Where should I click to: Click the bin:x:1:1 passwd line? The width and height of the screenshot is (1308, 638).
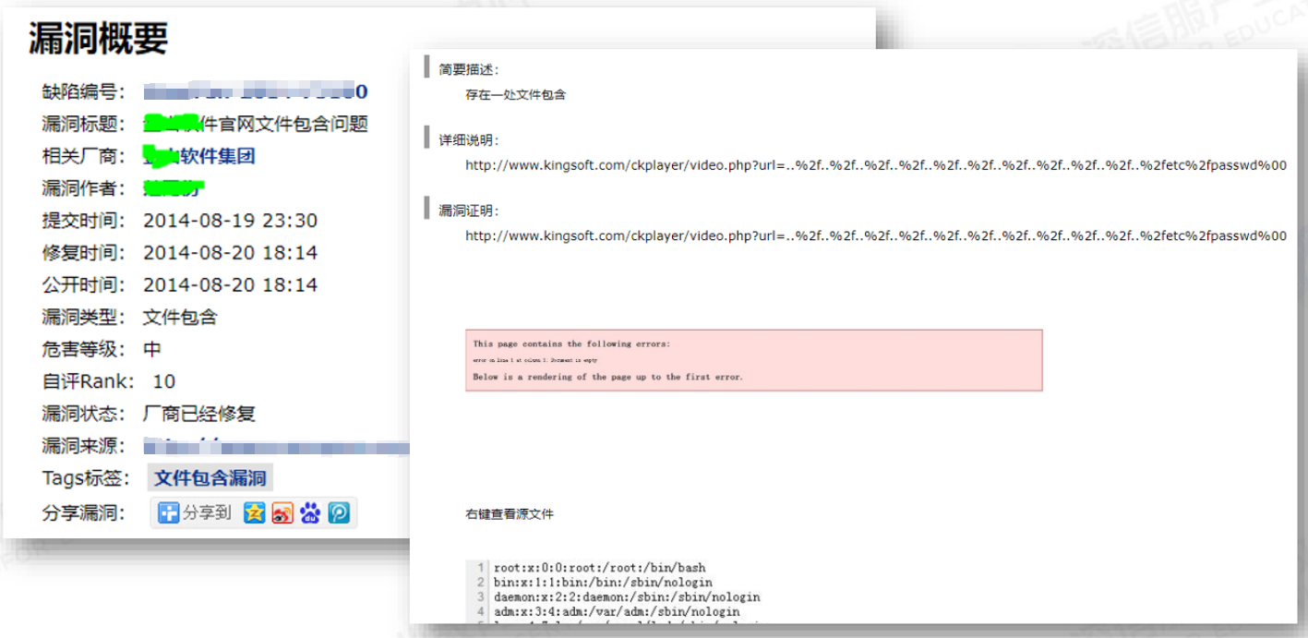(604, 583)
